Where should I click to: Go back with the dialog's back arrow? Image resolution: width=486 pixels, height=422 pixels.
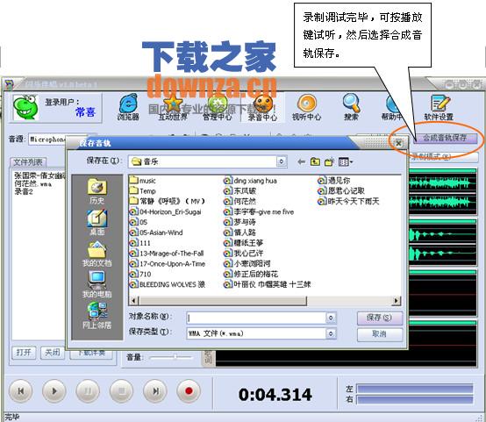point(301,161)
